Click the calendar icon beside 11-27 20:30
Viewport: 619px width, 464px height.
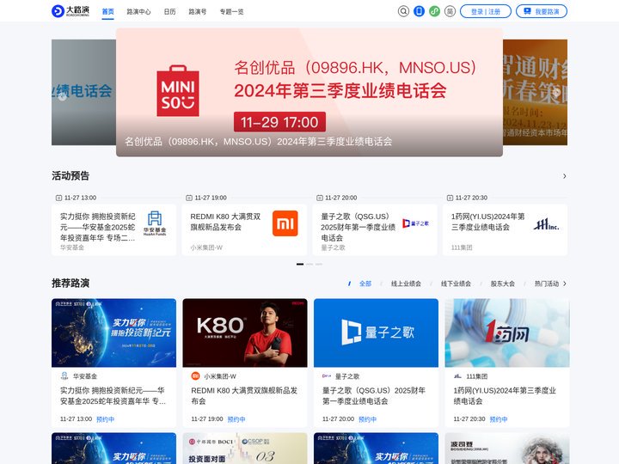450,198
